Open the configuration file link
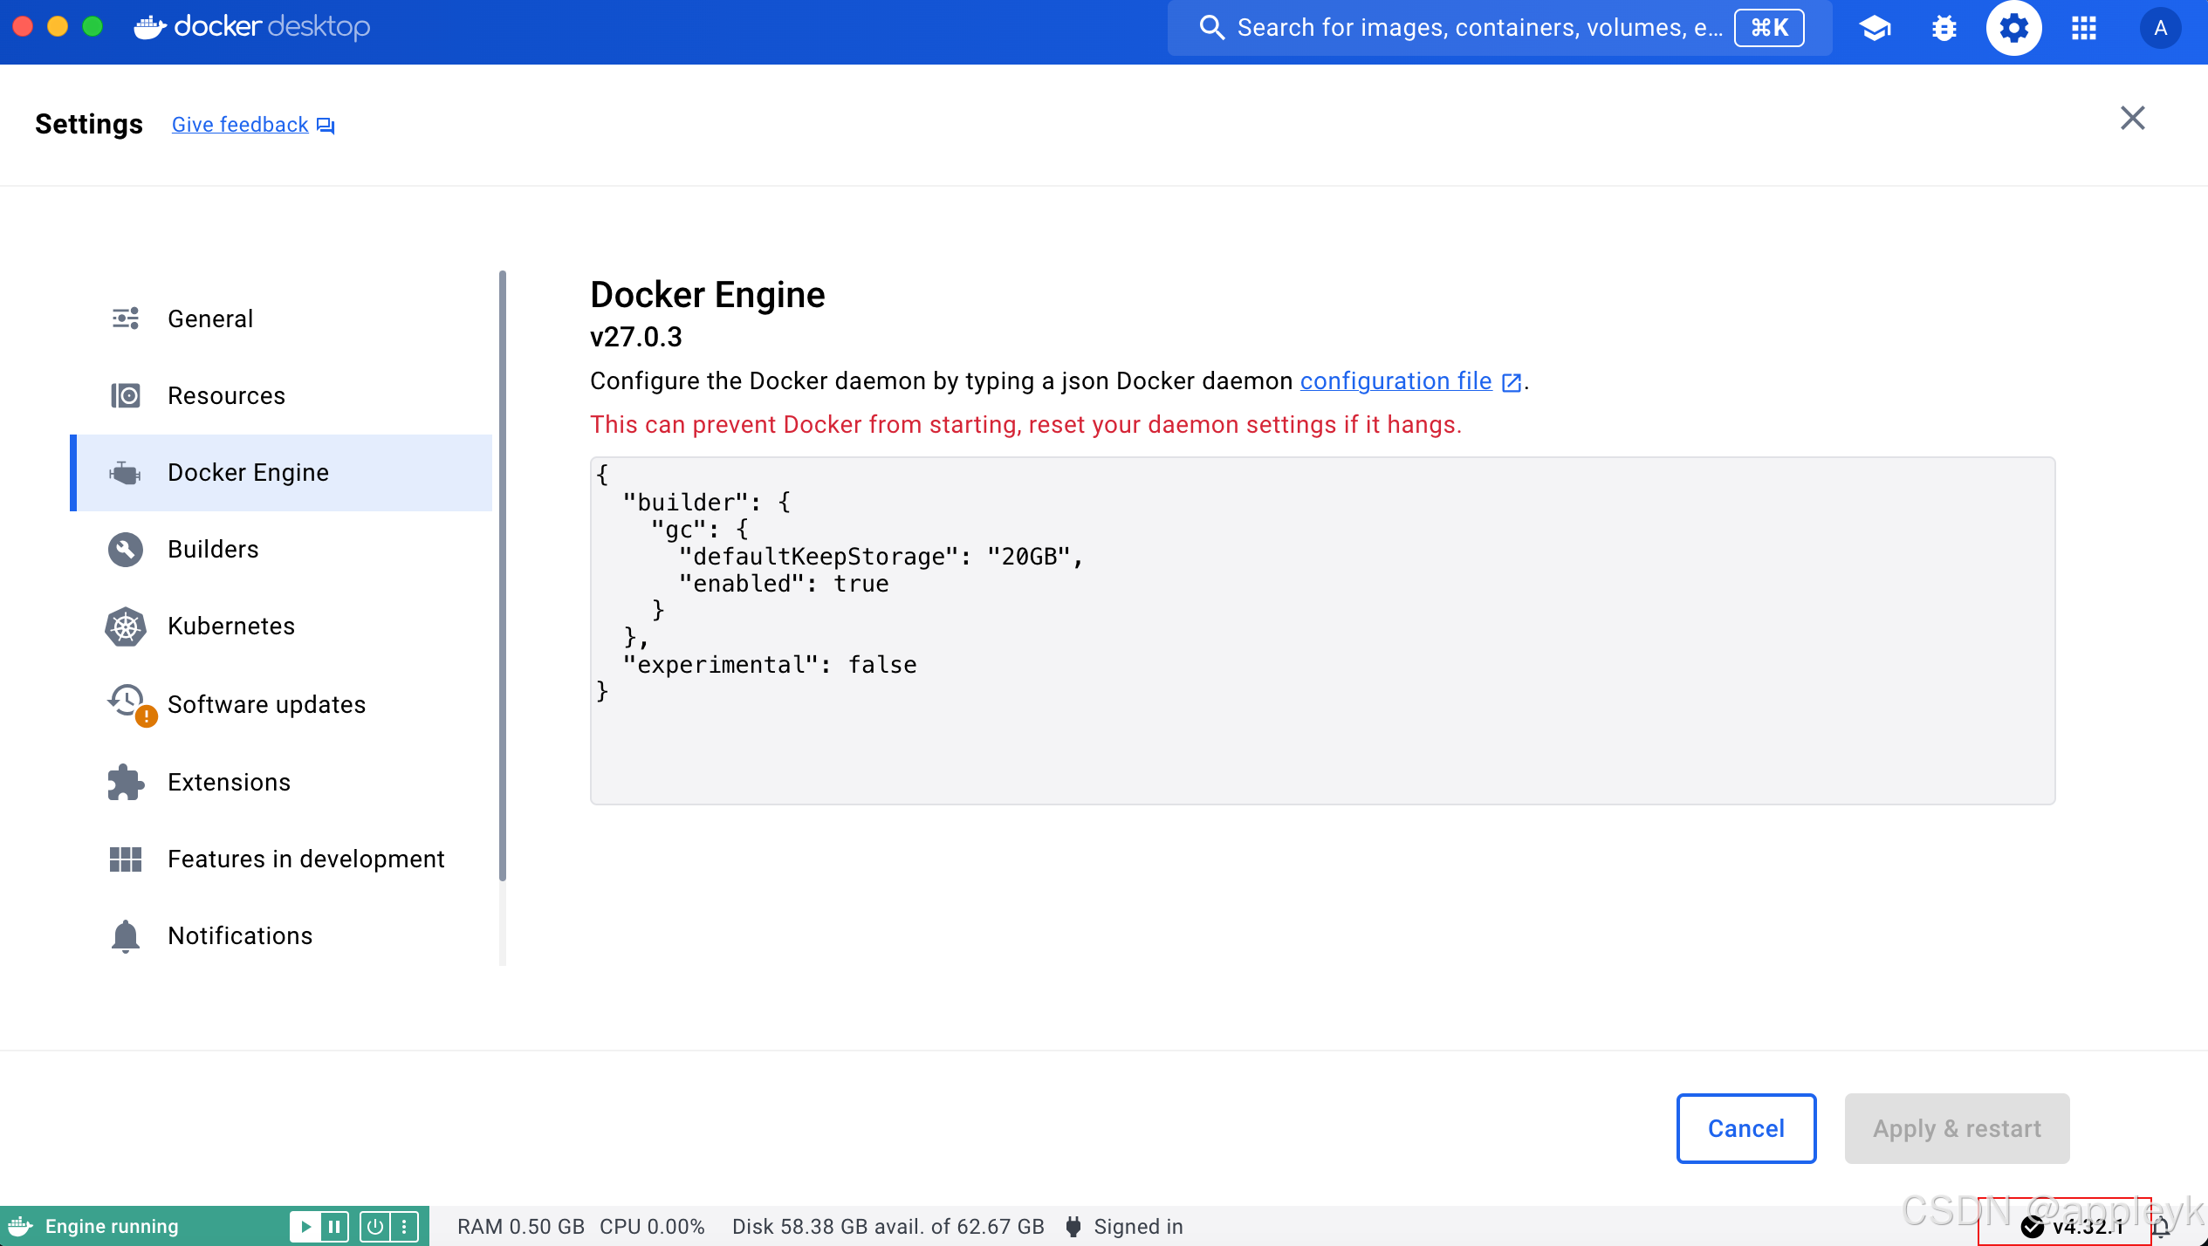Viewport: 2208px width, 1246px height. (1395, 381)
